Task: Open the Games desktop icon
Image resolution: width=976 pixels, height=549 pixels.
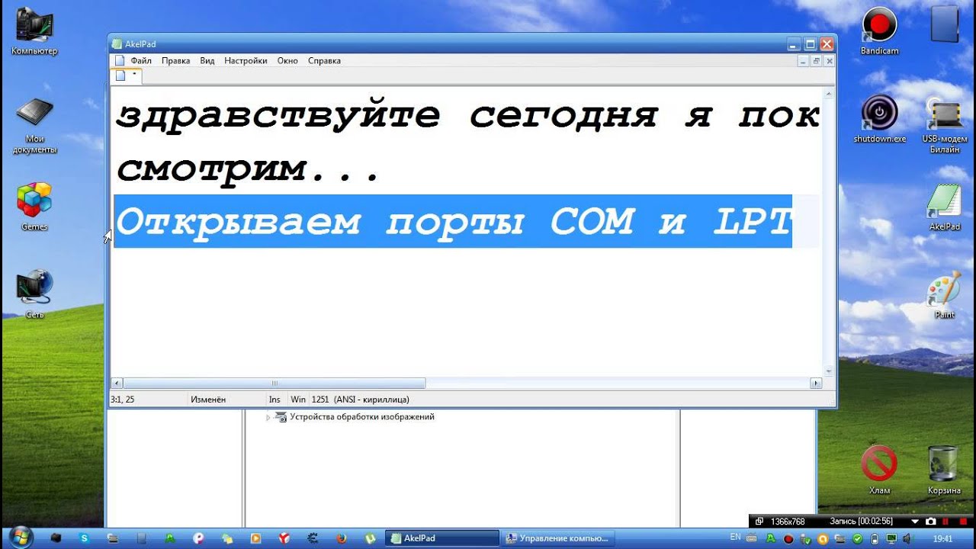Action: pyautogui.click(x=34, y=207)
